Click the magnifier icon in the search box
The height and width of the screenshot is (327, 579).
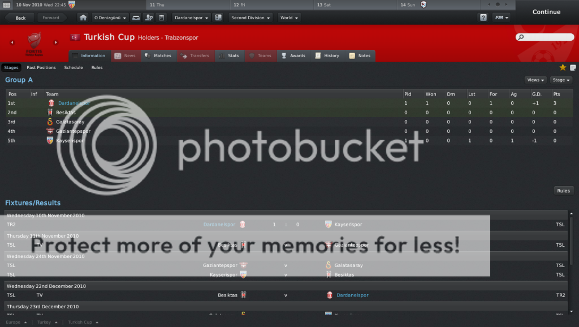click(521, 37)
